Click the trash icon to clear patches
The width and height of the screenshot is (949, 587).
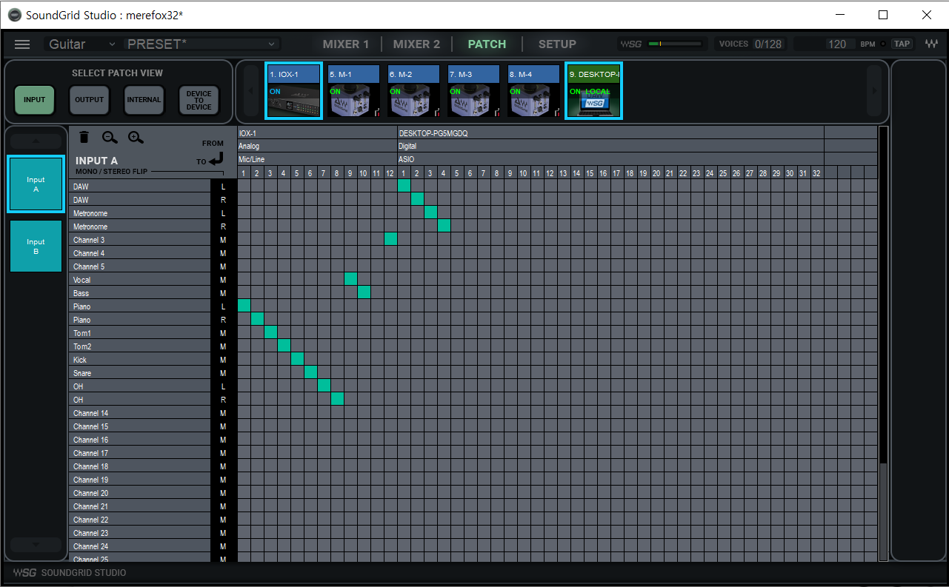coord(84,137)
